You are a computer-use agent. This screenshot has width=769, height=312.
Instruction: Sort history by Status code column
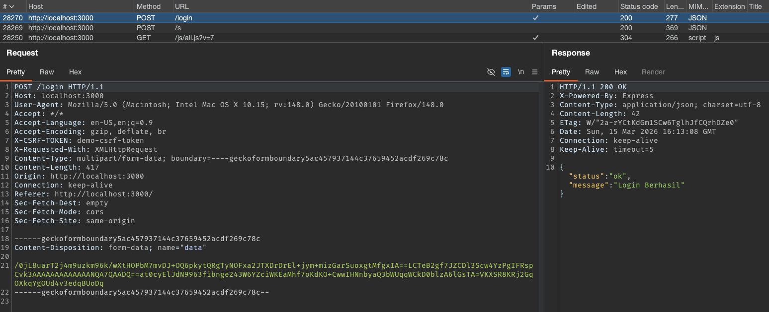(x=639, y=6)
